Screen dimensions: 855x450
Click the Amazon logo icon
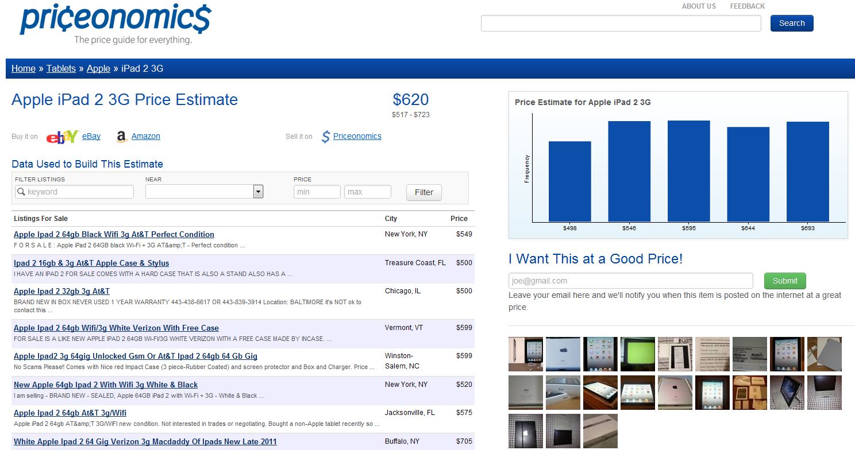pos(121,137)
